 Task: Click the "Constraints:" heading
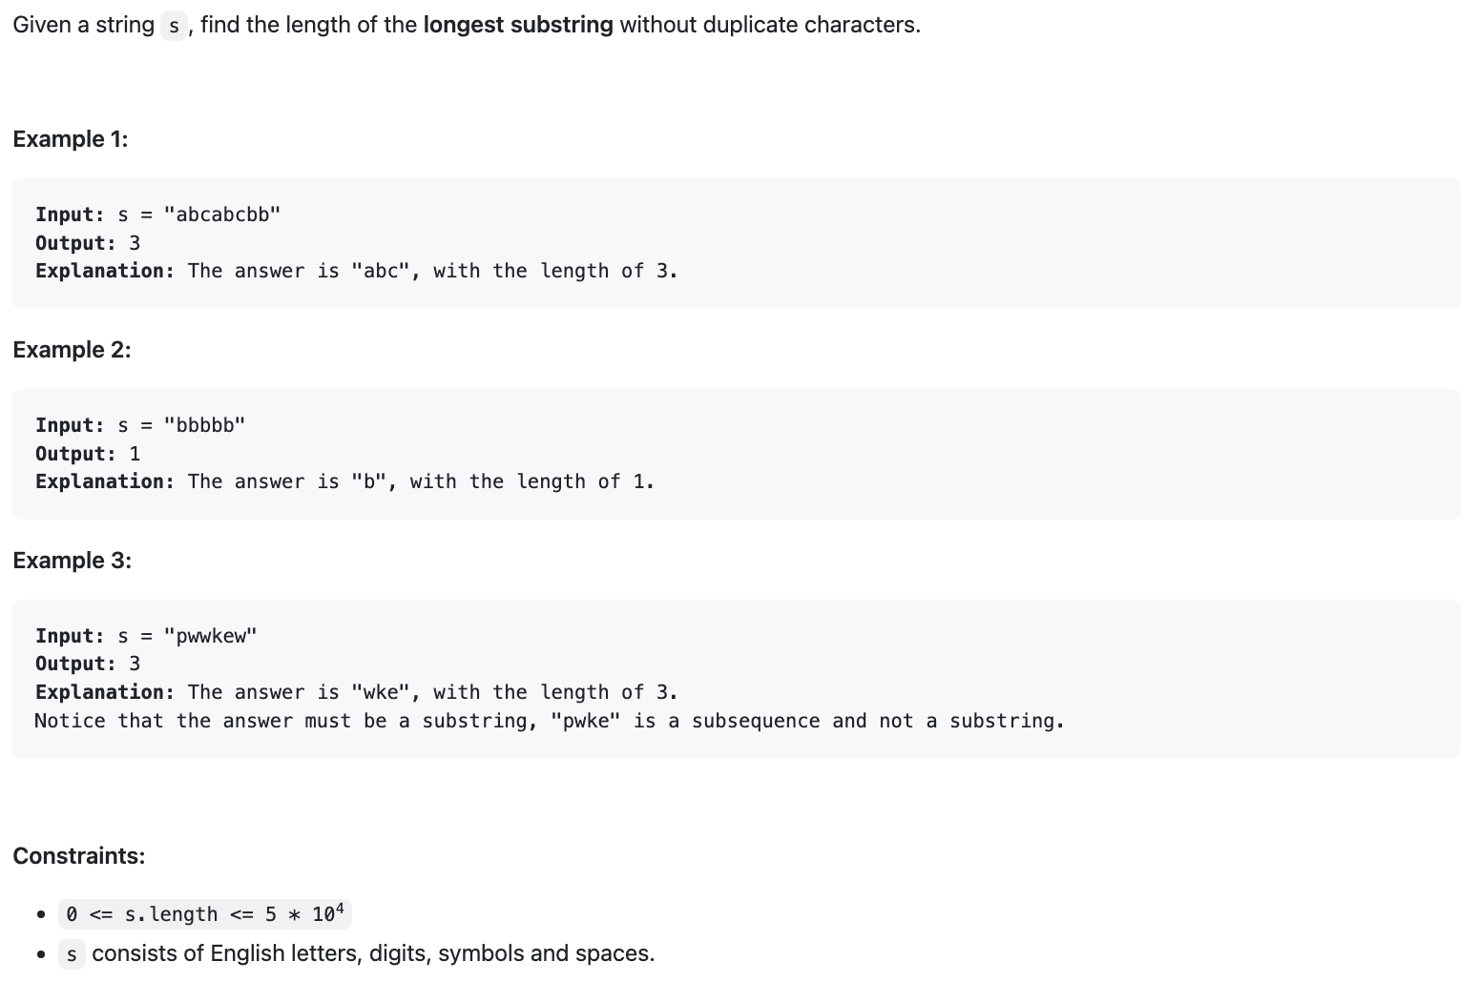point(79,856)
